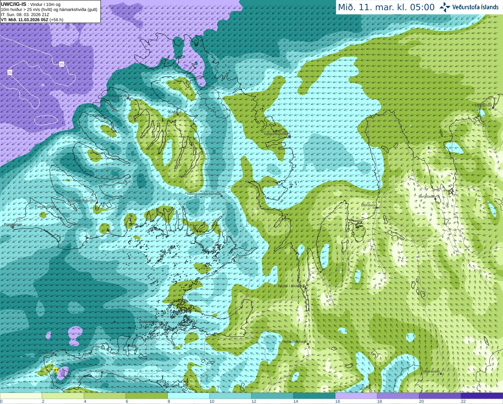
Task: Pick the 4–6 m/s green legend swatch
Action: [x=105, y=396]
